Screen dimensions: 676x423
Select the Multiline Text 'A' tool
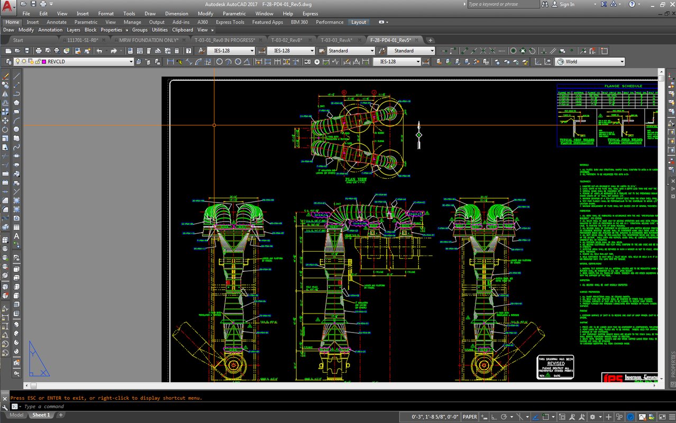pos(17,236)
